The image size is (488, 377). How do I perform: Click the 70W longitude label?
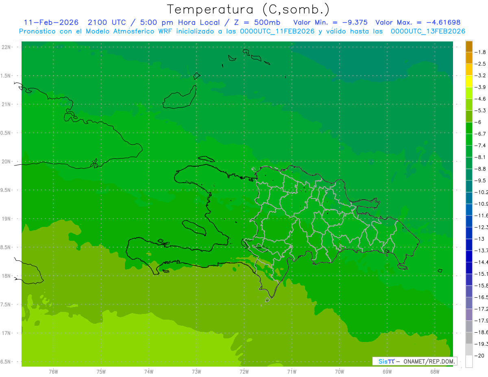(340, 372)
